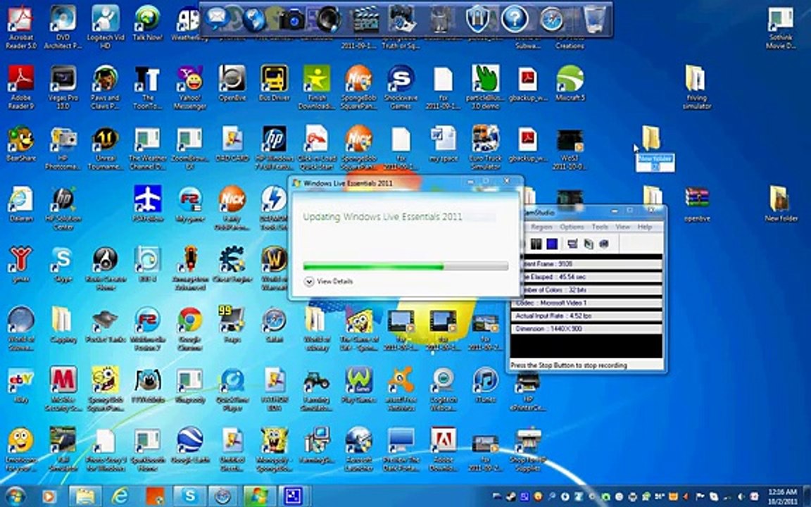
Task: Click the camera icon in the top dock
Action: click(x=292, y=19)
